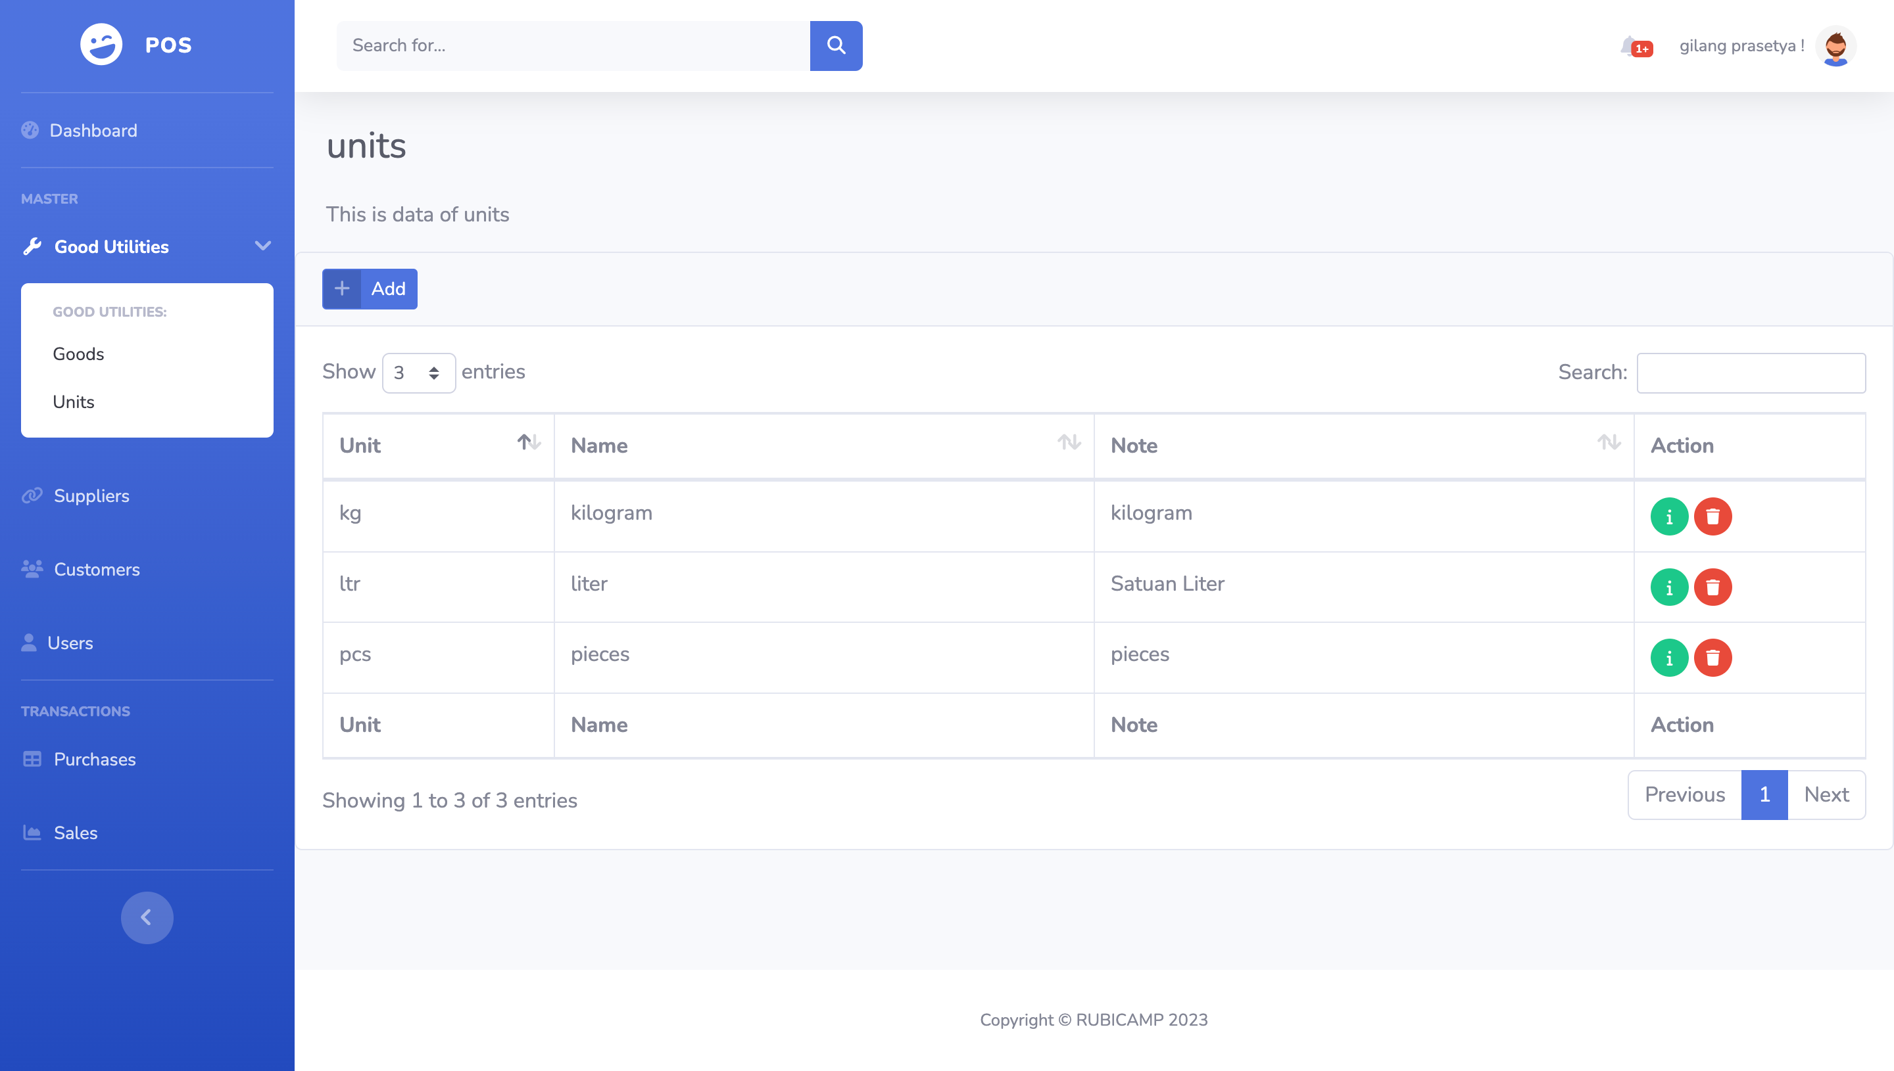
Task: Select Units from the Good Utilities submenu
Action: tap(73, 401)
